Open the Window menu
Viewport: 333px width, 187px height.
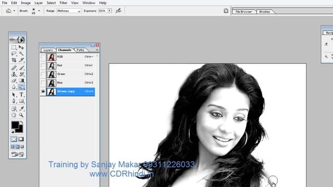[x=89, y=3]
